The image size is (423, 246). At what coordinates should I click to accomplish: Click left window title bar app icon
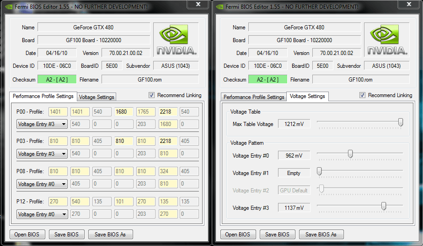(x=9, y=7)
